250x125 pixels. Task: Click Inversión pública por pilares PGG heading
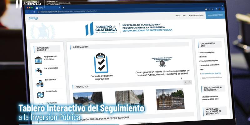click(x=104, y=118)
